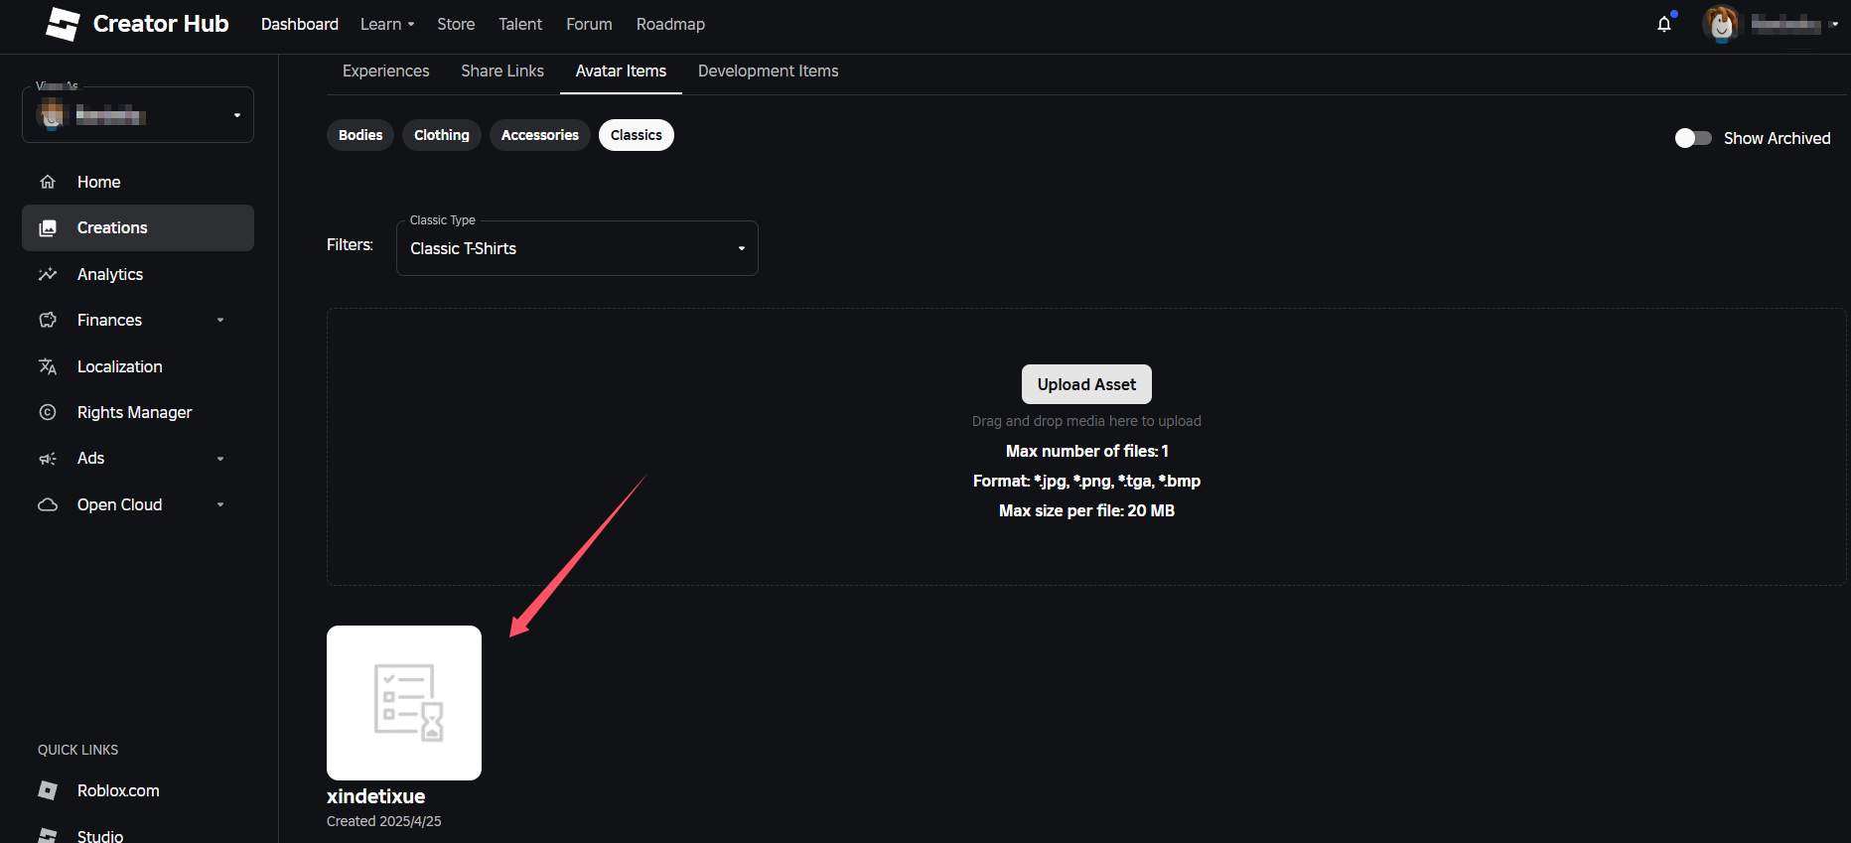Click the Upload Asset button

[x=1086, y=384]
